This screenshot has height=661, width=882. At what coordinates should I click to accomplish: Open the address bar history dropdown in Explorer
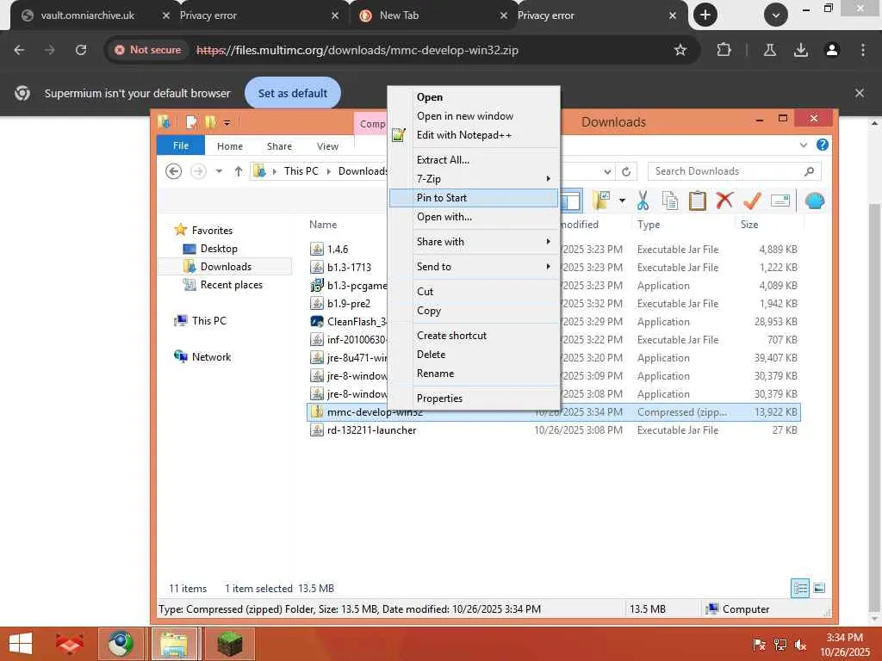pos(607,171)
